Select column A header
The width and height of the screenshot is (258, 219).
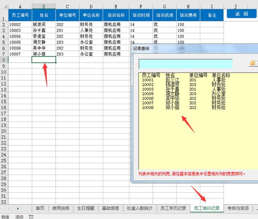(x=20, y=6)
